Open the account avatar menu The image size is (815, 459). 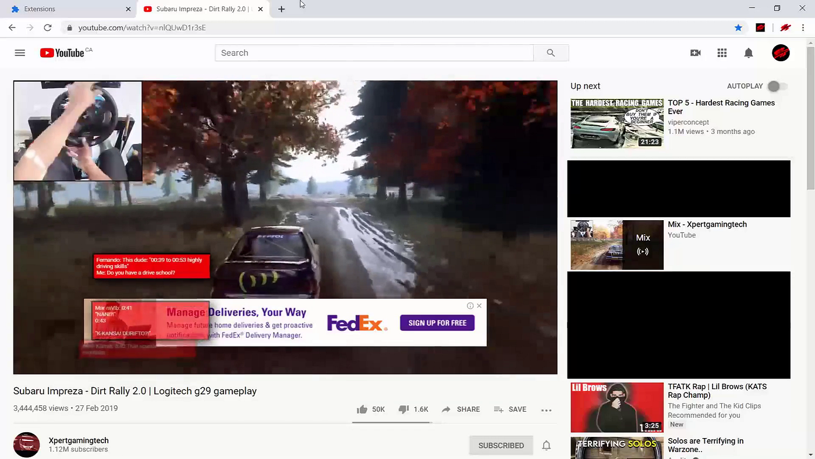pos(781,53)
